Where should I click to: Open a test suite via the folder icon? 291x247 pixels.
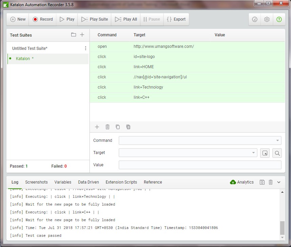point(74,35)
